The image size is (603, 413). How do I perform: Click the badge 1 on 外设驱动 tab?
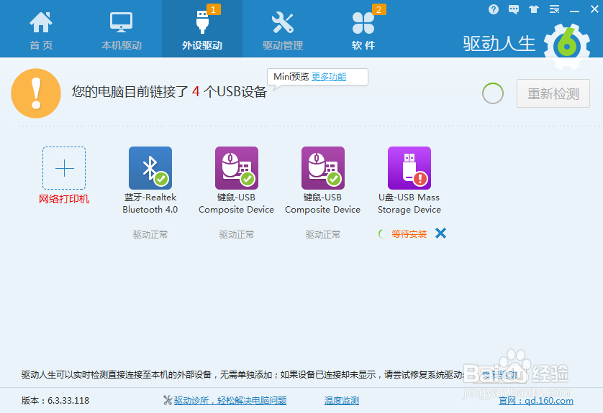[x=214, y=9]
